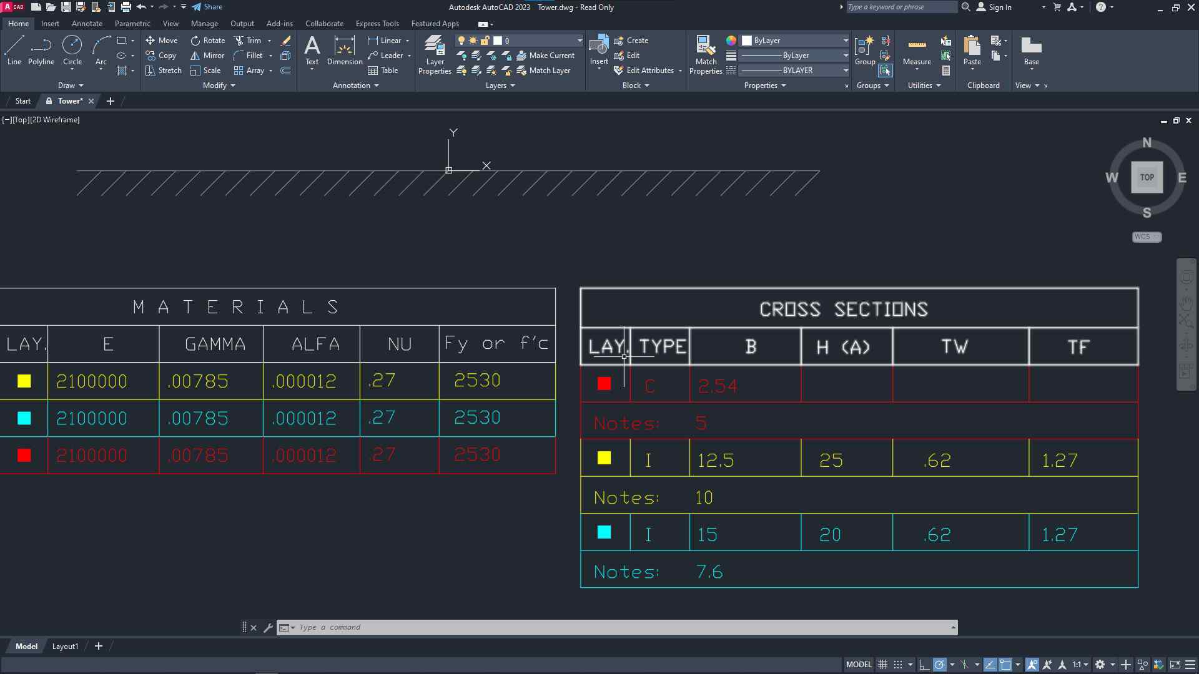Expand the Draw panel flyout
The height and width of the screenshot is (674, 1199).
(x=70, y=85)
